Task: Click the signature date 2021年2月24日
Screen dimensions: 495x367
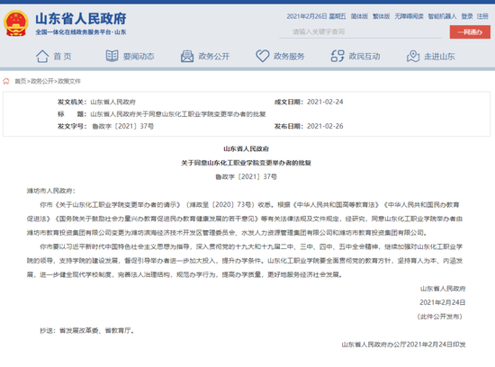Action: (x=442, y=302)
